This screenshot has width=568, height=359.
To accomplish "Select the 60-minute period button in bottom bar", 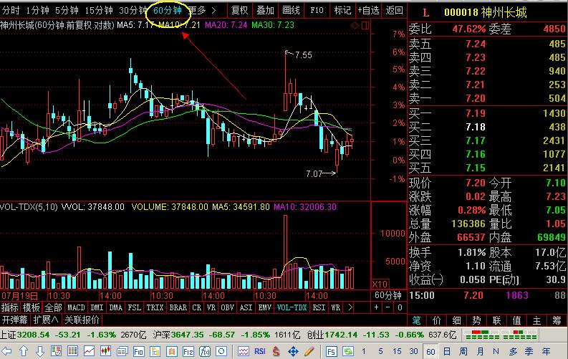I will click(x=430, y=351).
